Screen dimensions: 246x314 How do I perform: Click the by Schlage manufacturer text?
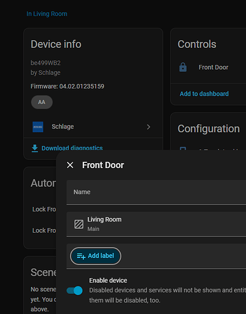46,72
